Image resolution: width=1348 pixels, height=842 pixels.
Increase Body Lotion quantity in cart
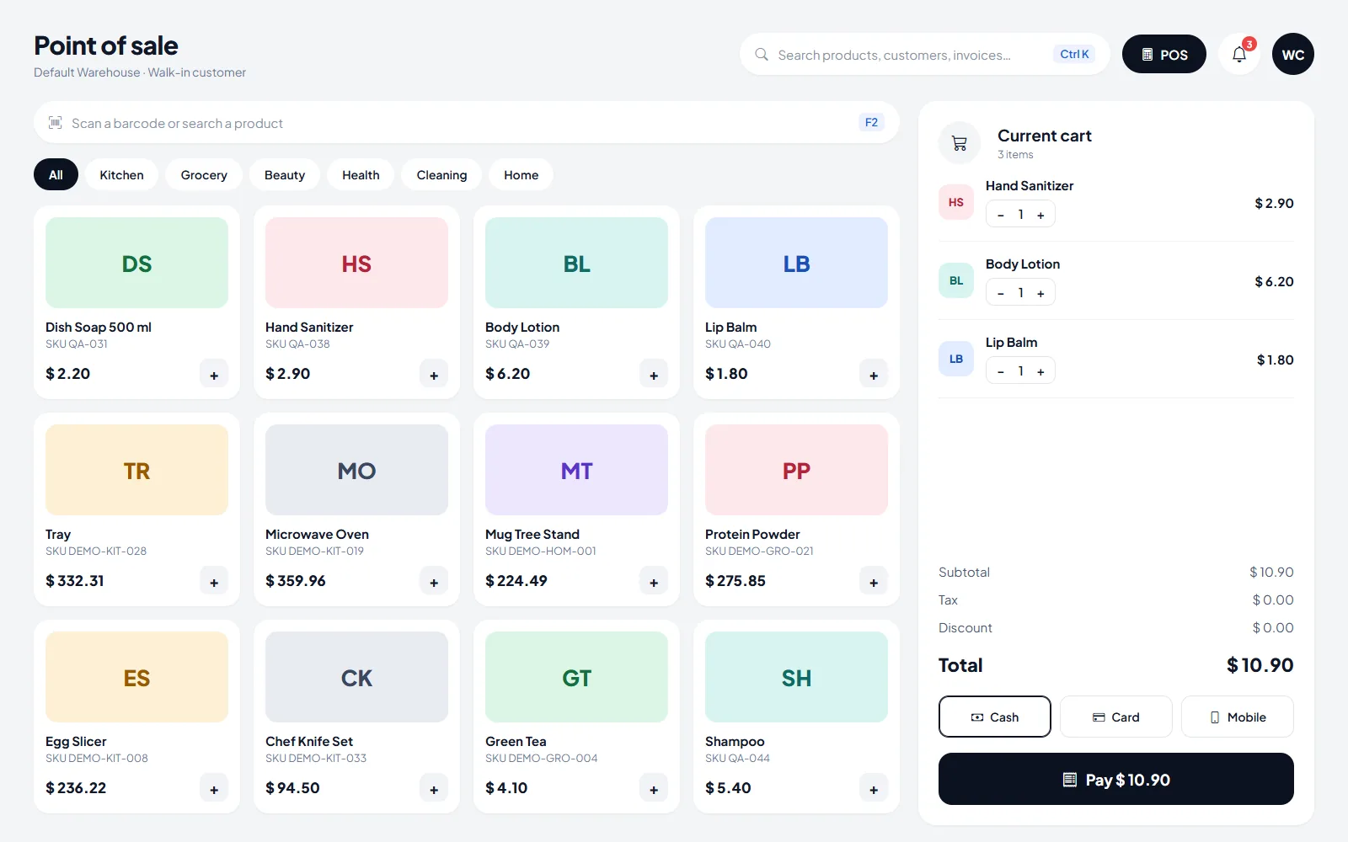(1040, 293)
